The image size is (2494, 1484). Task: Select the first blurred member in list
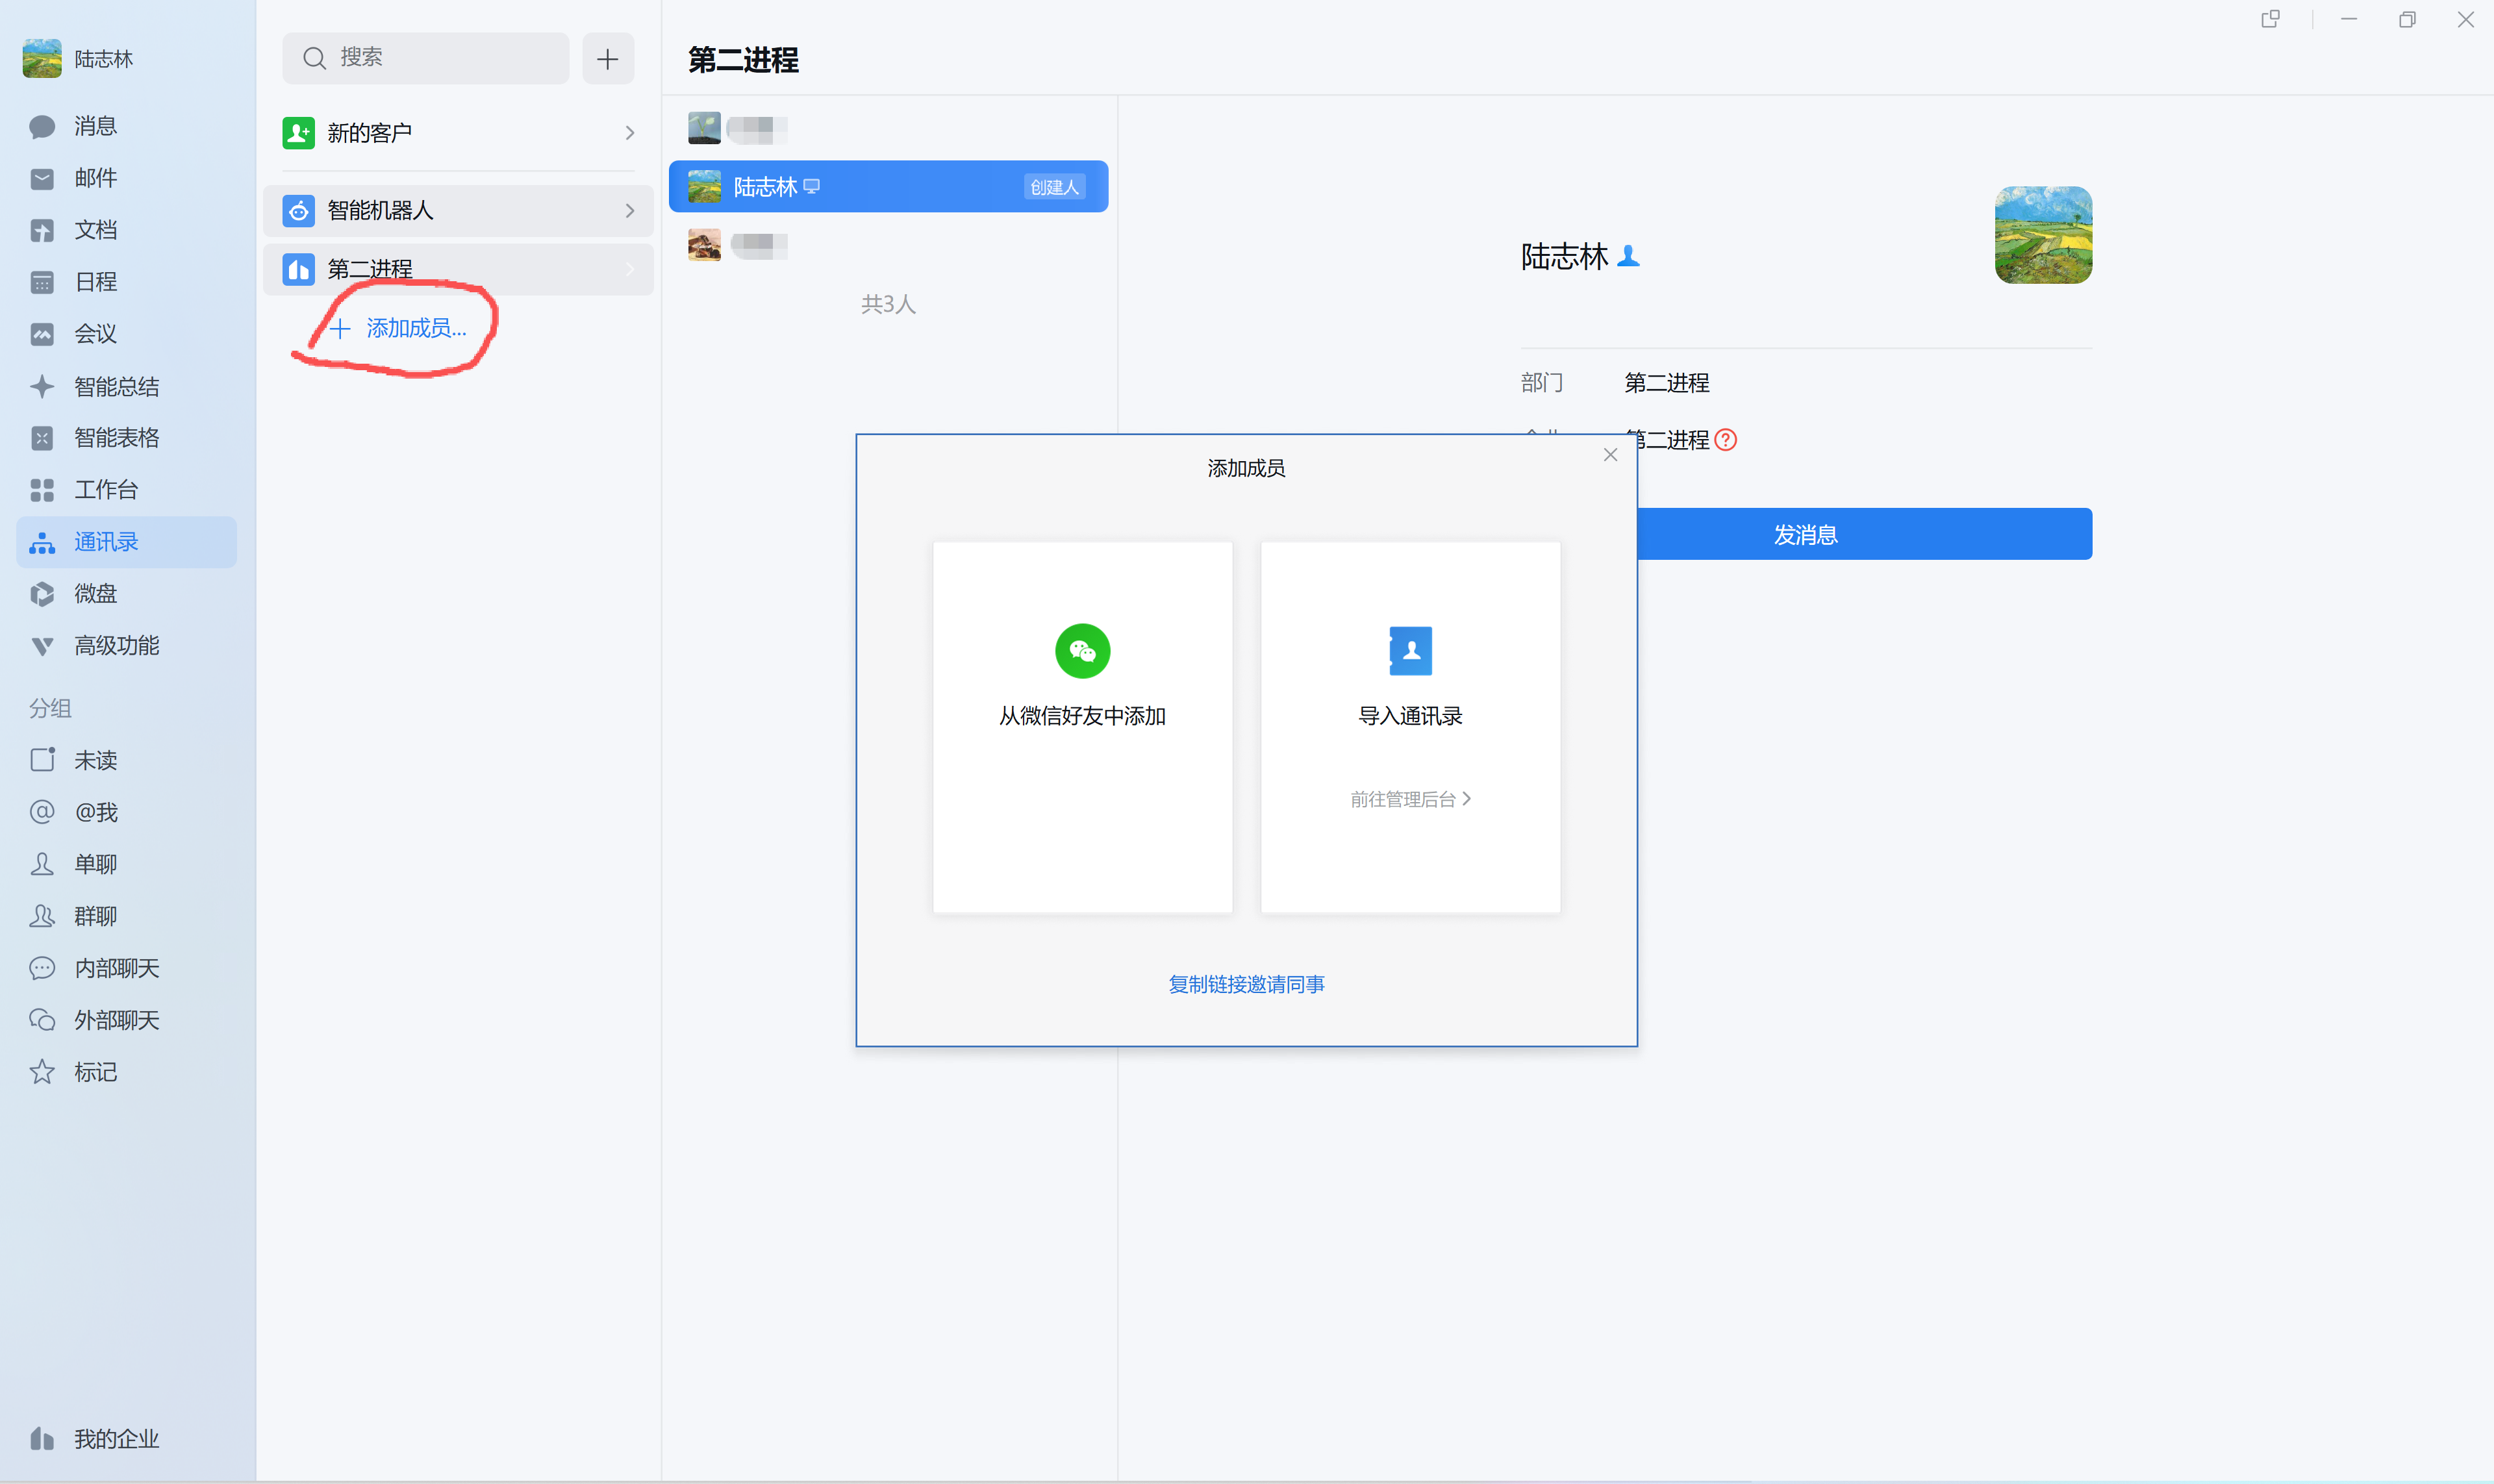click(888, 129)
